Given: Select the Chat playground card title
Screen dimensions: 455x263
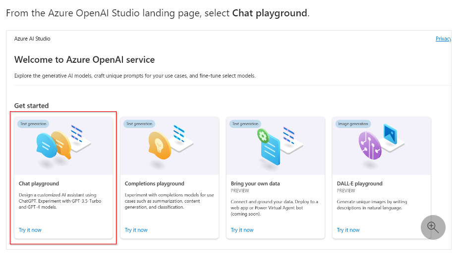Looking at the screenshot, I should [39, 183].
